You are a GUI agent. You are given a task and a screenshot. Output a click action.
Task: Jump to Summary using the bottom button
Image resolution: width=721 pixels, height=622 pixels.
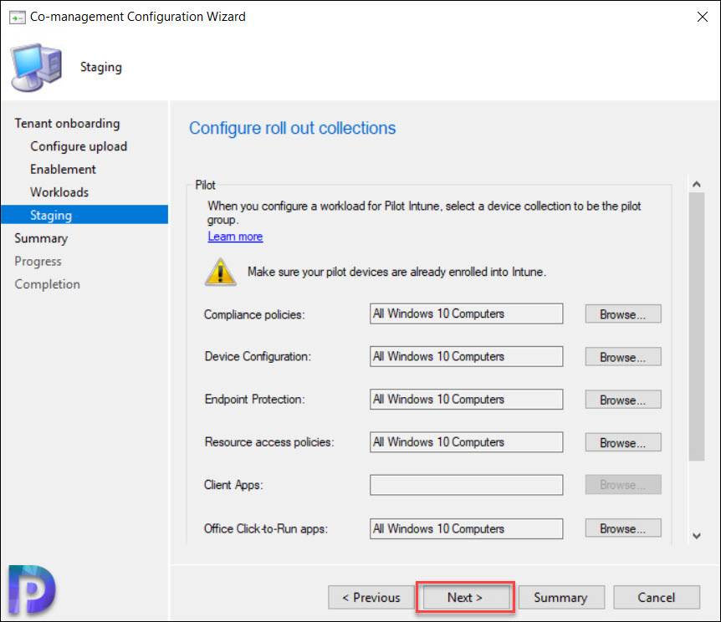click(560, 597)
